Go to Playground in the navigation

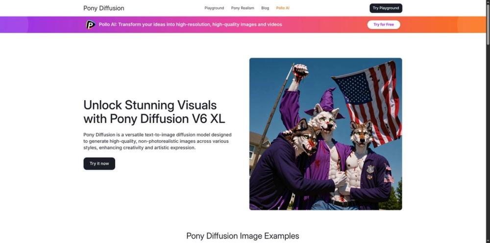click(x=214, y=8)
